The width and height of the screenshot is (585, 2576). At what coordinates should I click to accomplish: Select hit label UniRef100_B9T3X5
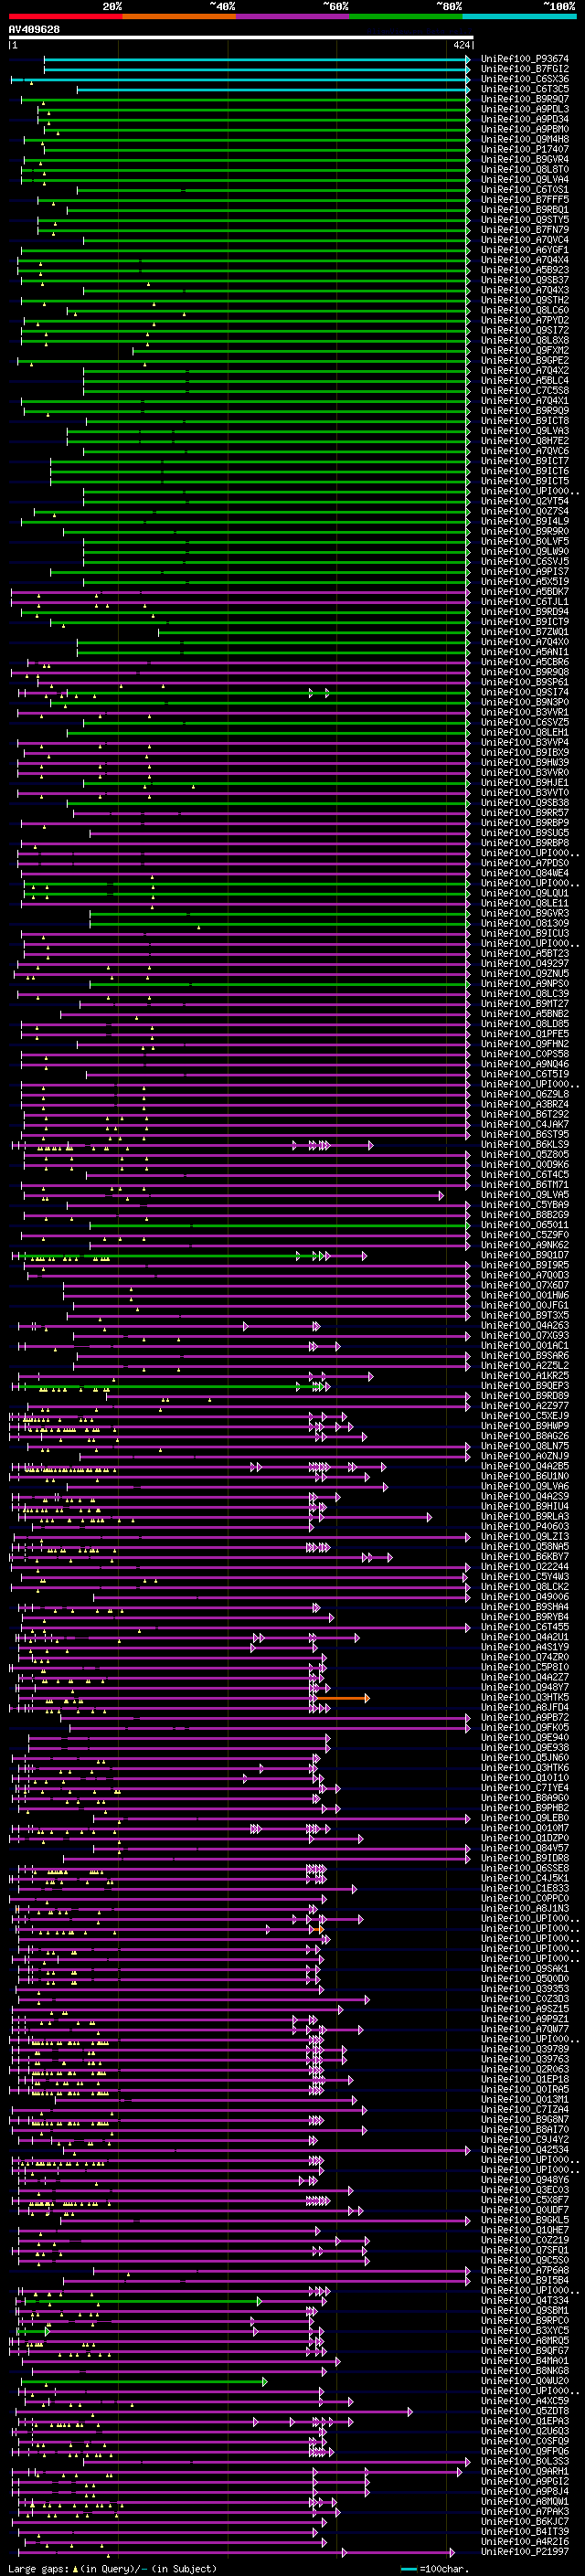point(524,1315)
